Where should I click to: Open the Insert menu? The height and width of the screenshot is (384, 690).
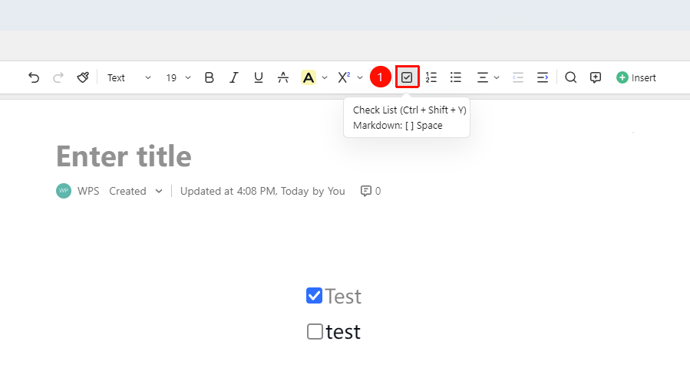pyautogui.click(x=636, y=77)
